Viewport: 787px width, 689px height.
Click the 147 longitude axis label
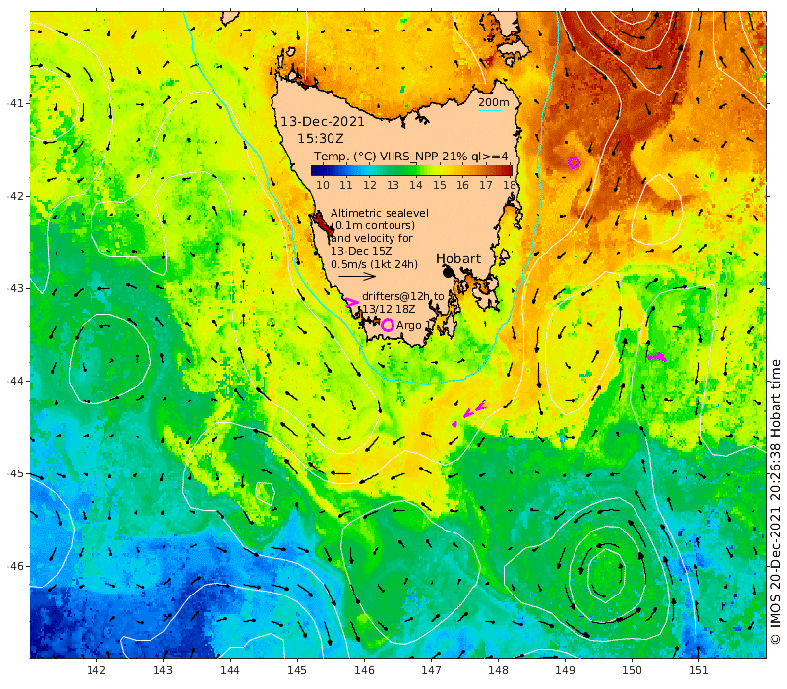tap(431, 670)
